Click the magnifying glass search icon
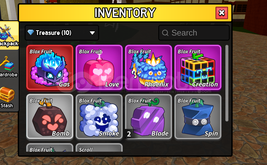The height and width of the screenshot is (165, 267). coord(165,33)
